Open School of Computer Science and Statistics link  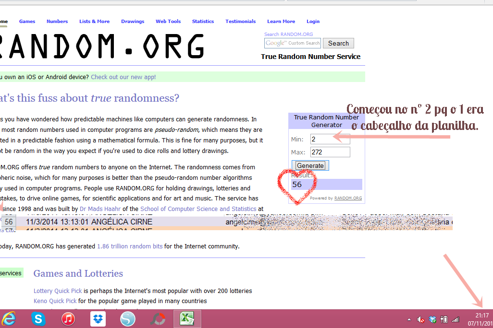click(x=198, y=209)
